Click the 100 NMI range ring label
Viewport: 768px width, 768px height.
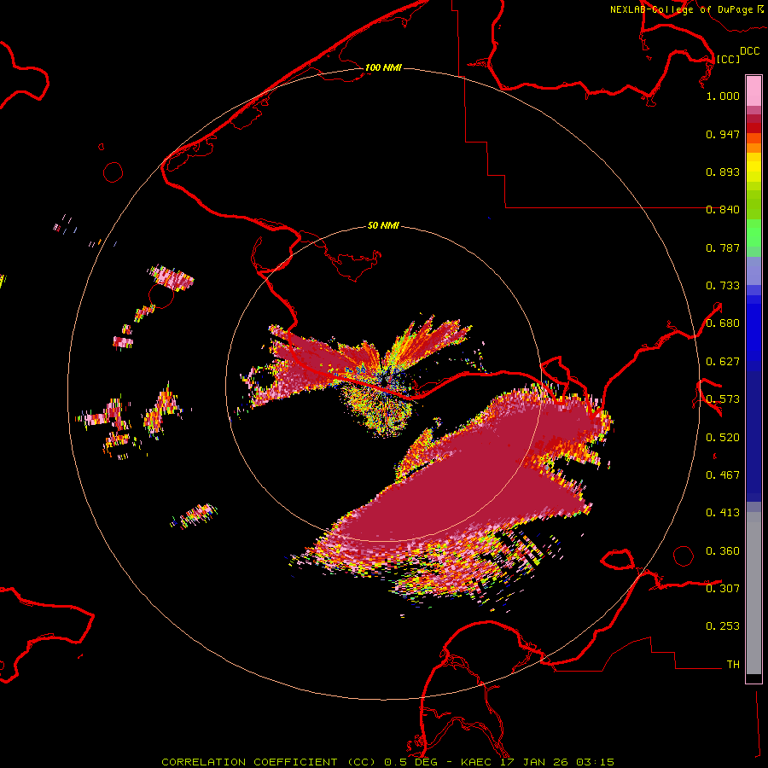(383, 67)
